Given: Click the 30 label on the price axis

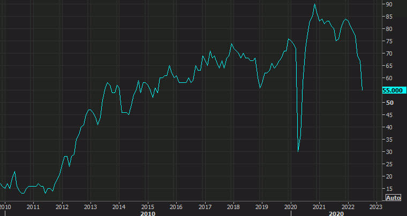Looking at the screenshot, I should pos(389,152).
